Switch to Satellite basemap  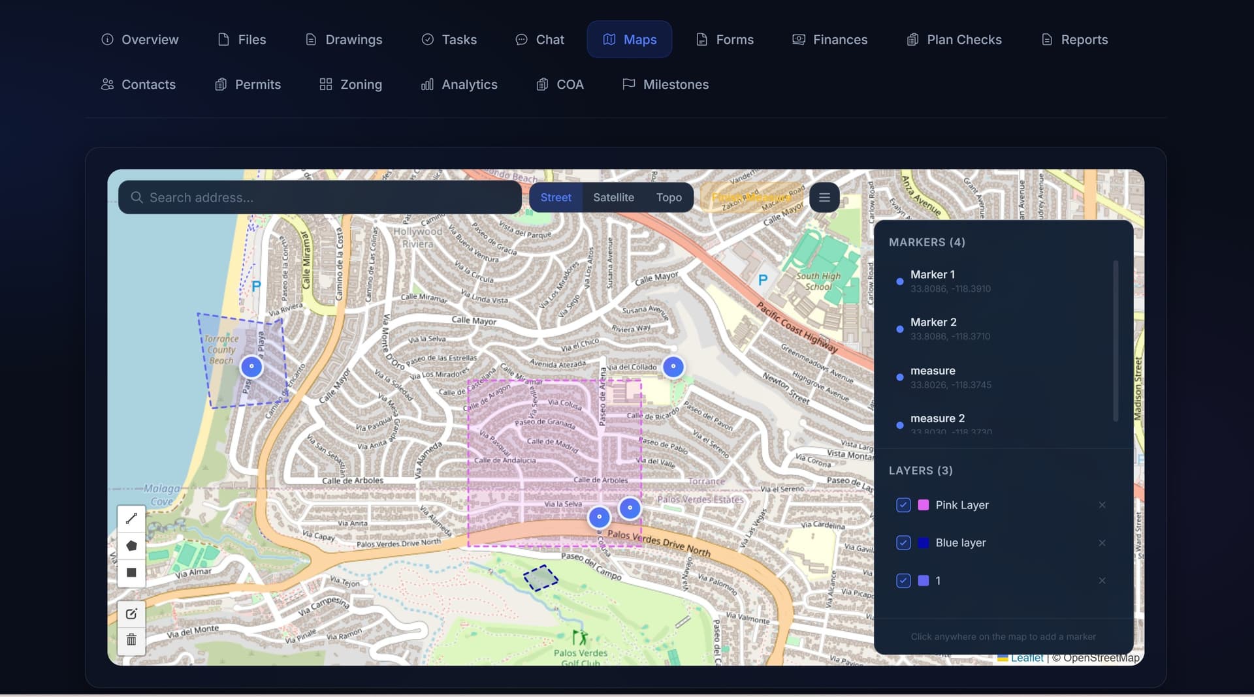[x=613, y=197]
